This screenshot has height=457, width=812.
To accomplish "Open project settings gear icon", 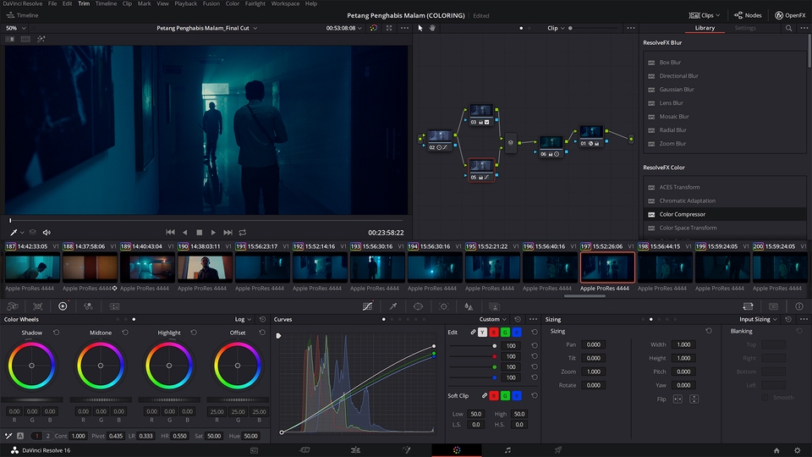I will click(x=799, y=450).
